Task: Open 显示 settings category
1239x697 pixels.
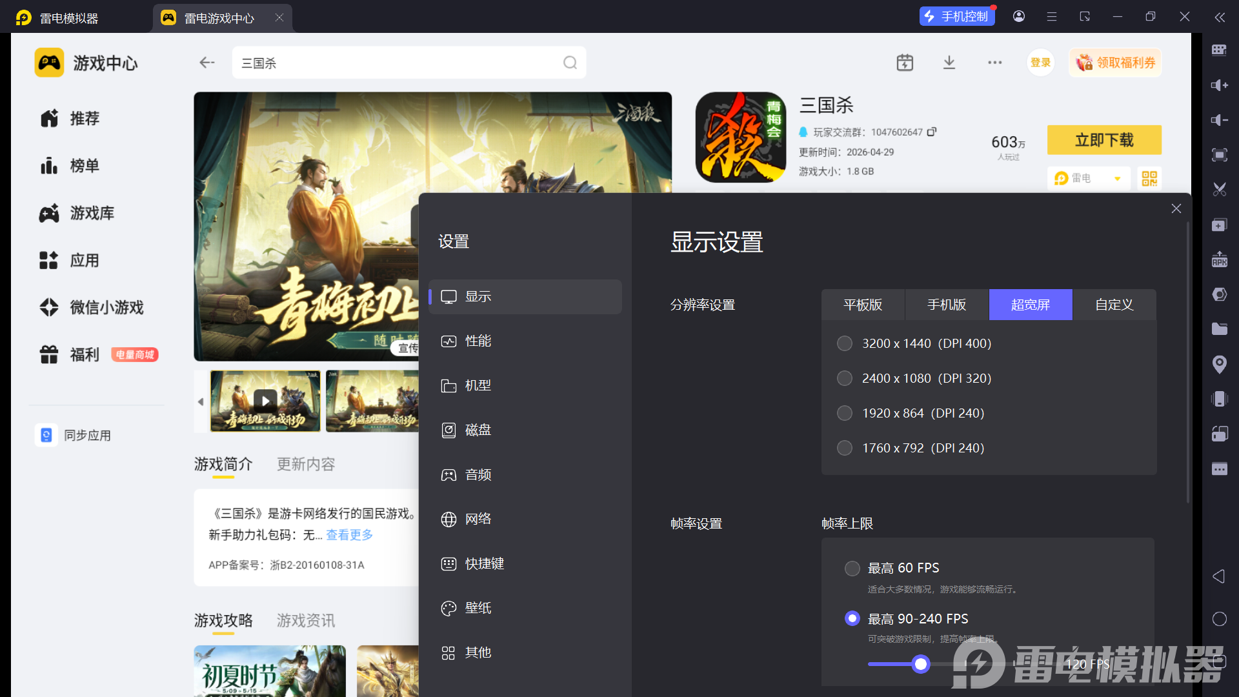Action: (x=525, y=297)
